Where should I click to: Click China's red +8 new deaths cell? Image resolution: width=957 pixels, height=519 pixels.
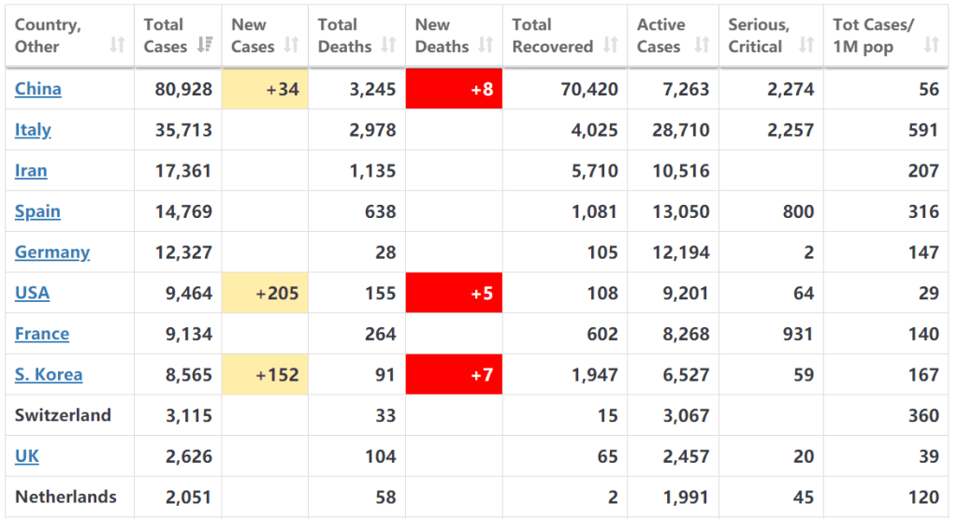454,89
